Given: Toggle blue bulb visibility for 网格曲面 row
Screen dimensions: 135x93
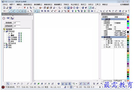Looking at the screenshot, I should [19, 39].
